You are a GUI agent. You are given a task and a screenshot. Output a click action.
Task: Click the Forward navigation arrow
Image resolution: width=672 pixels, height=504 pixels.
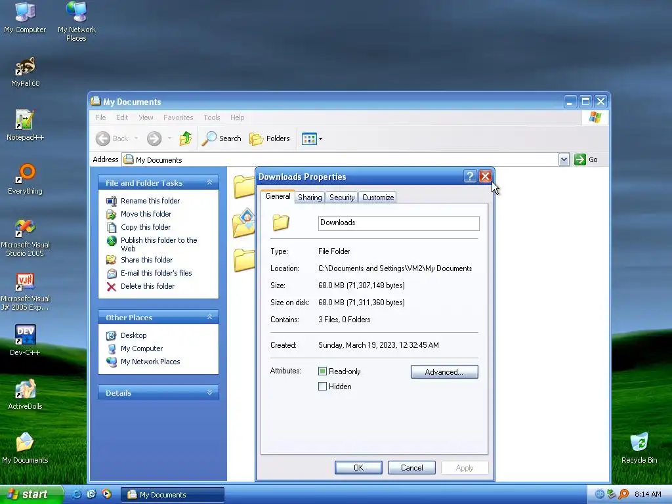154,138
